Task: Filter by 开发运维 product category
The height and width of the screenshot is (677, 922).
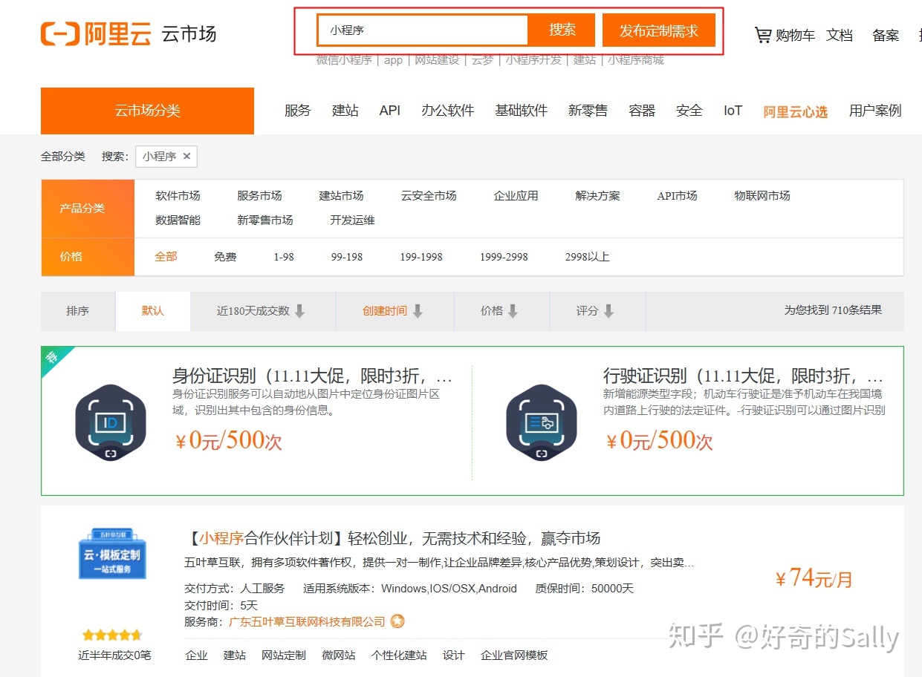Action: coord(352,220)
